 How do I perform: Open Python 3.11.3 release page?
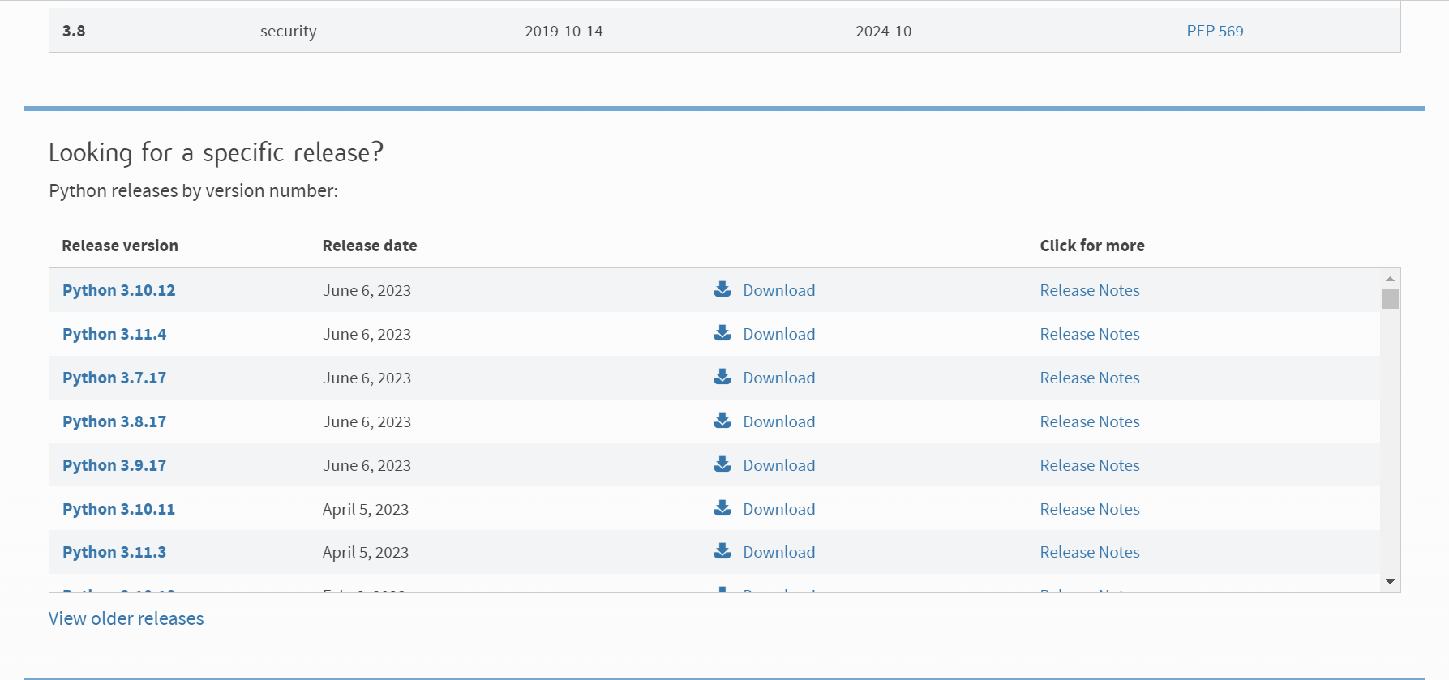114,552
